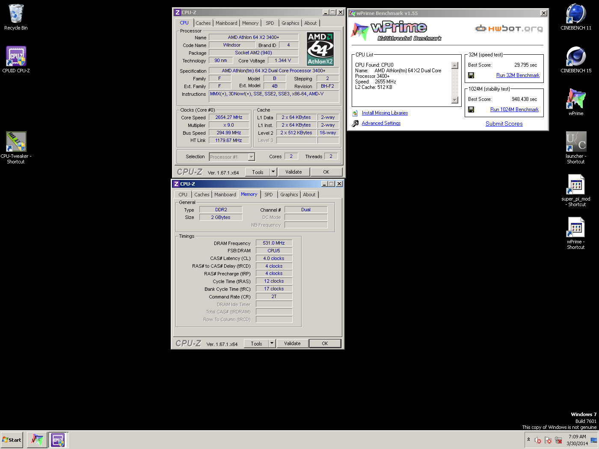Switch to CPU tab in lower CPU-Z
599x449 pixels.
click(x=183, y=195)
